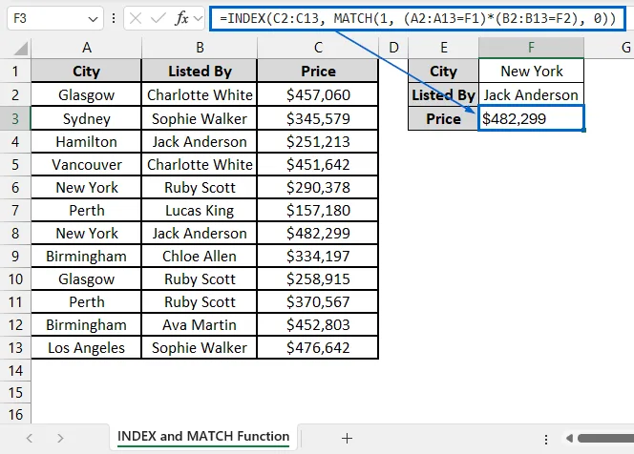Click the price cell $452,803
634x454 pixels.
318,324
